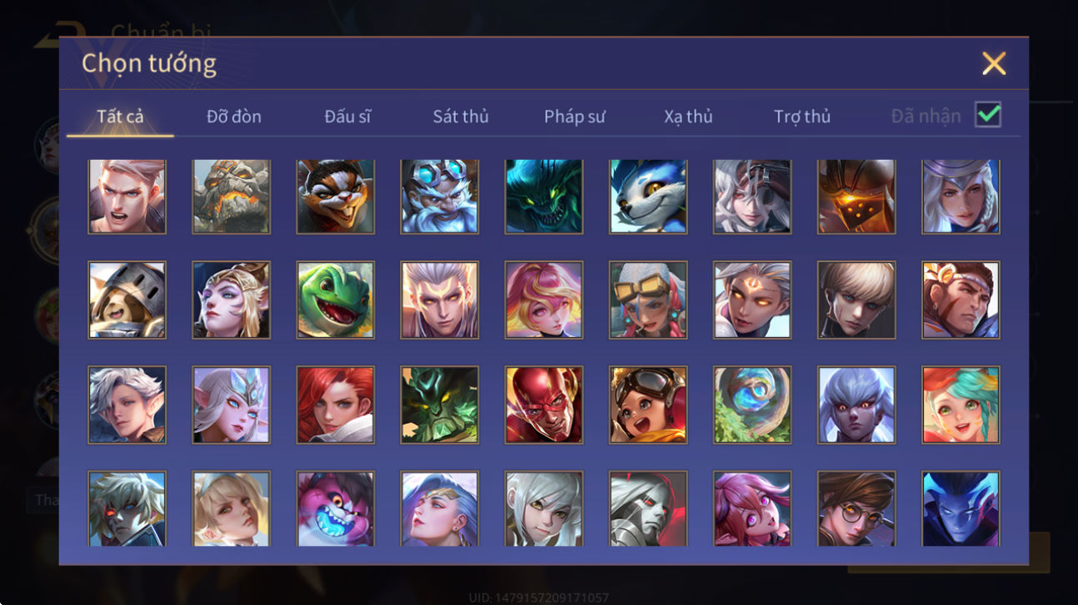This screenshot has width=1078, height=605.
Task: Select the red-haired woman hero
Action: coord(336,404)
